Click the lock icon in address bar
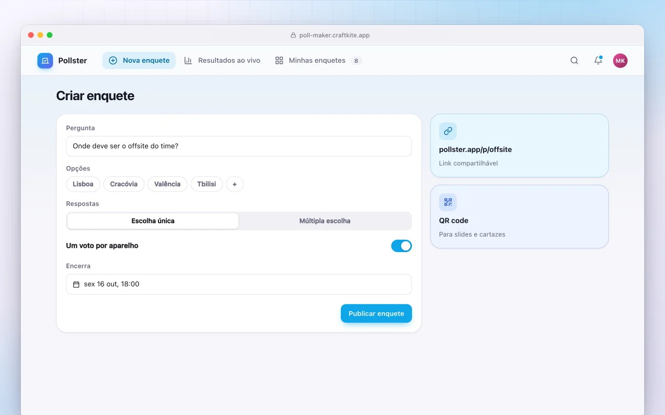The image size is (665, 415). [293, 35]
